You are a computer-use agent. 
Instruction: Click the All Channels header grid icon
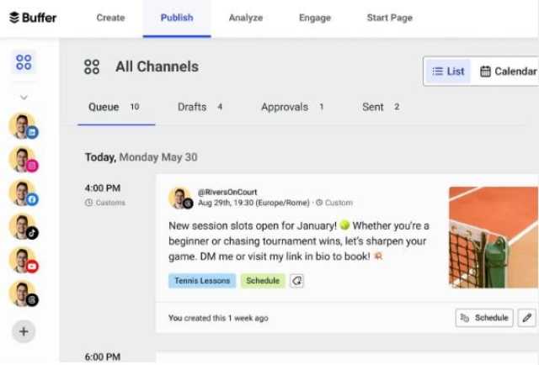92,66
